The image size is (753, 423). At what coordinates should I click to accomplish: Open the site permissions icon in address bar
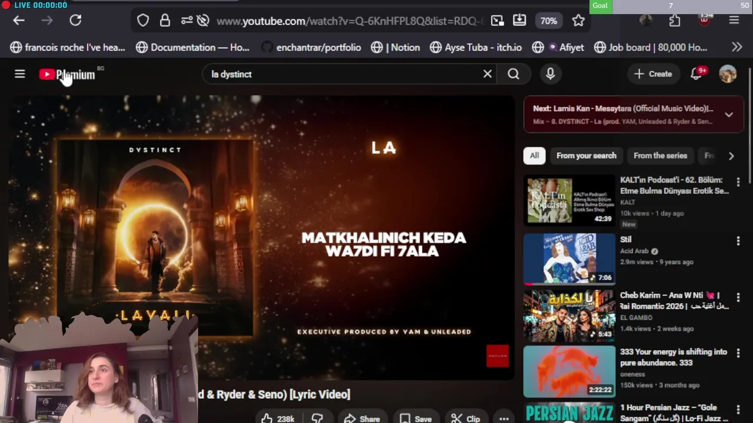[x=186, y=21]
